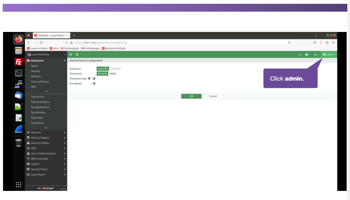Open the text editor dock icon
350x200 pixels.
[19, 117]
